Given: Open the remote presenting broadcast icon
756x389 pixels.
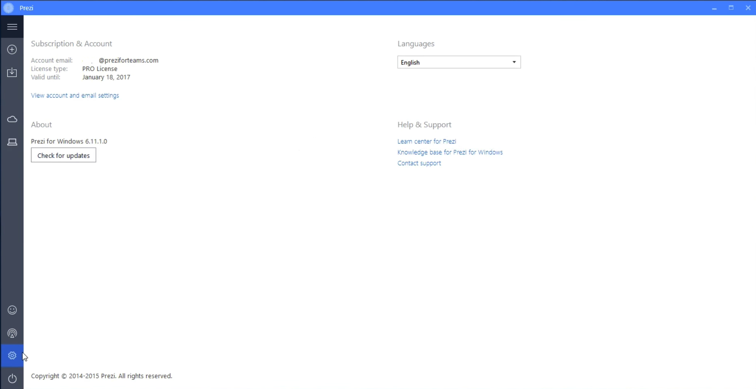Looking at the screenshot, I should [12, 333].
